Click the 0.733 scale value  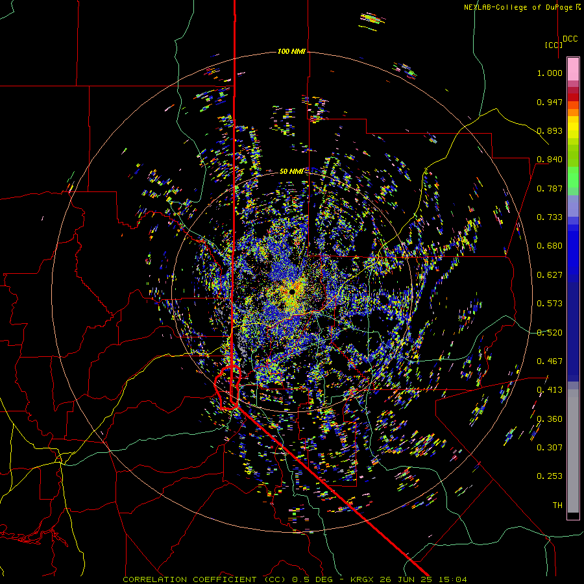point(550,217)
